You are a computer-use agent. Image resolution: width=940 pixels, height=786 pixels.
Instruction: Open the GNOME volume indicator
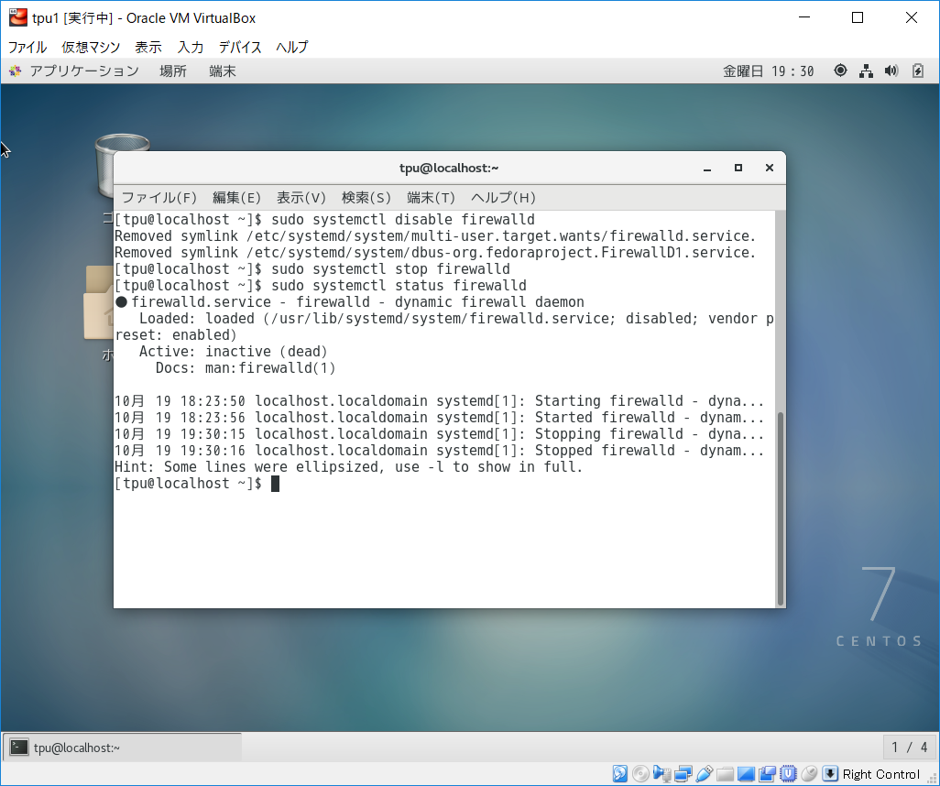point(891,71)
